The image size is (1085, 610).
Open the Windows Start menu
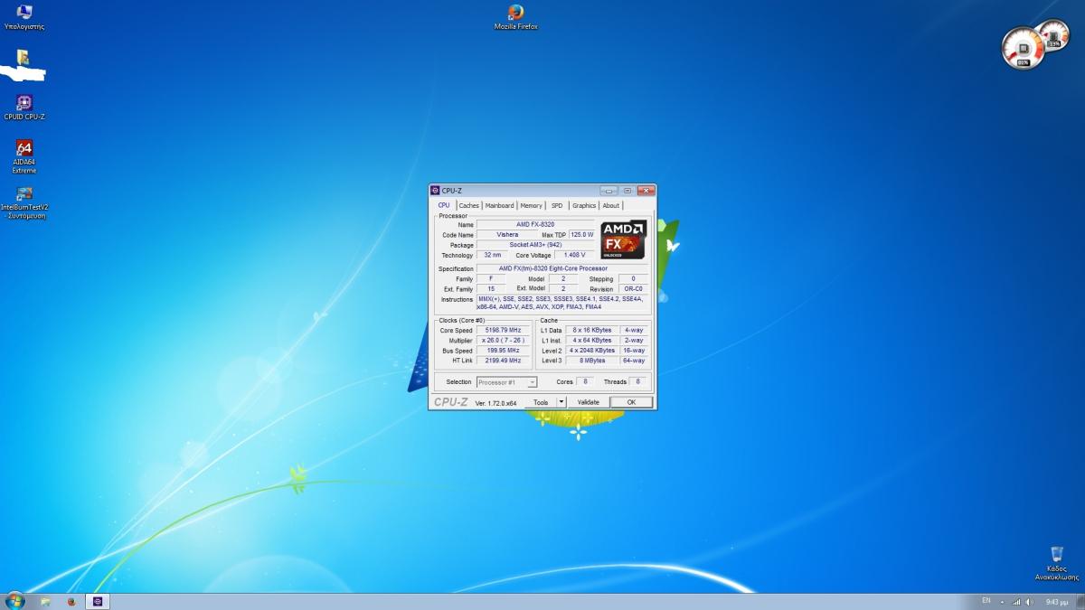pos(15,601)
